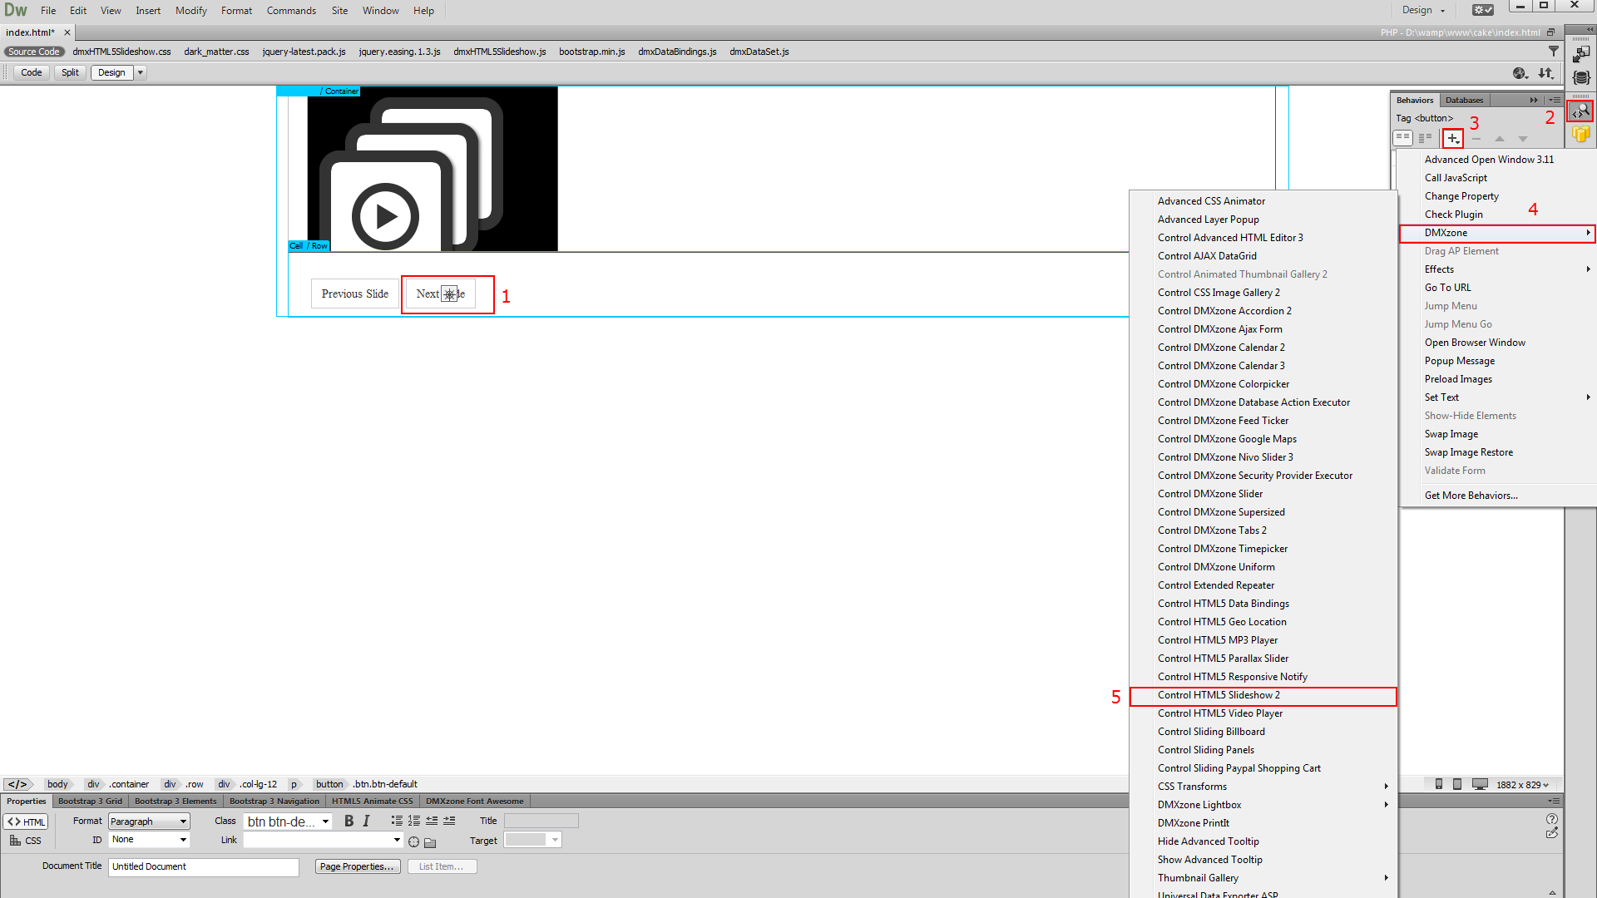1597x898 pixels.
Task: Click the outdent text icon
Action: [432, 821]
